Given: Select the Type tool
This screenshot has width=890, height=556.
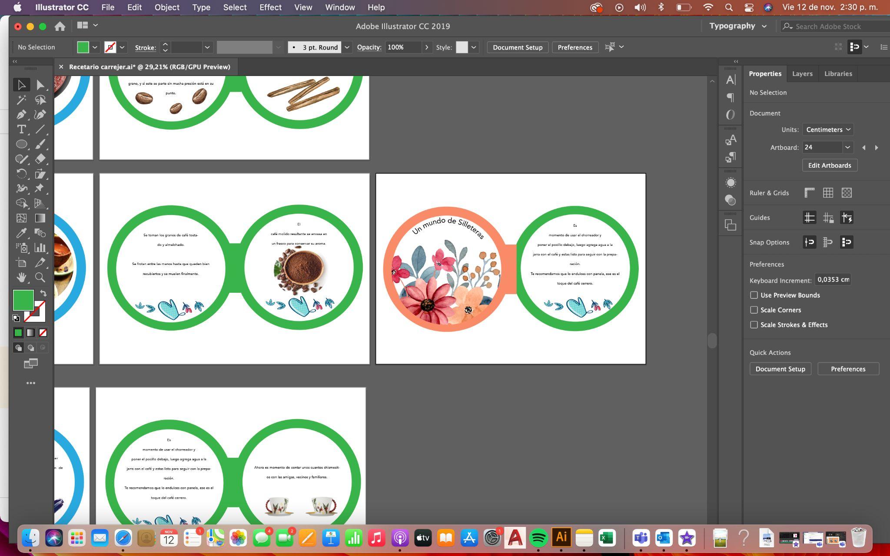Looking at the screenshot, I should pyautogui.click(x=21, y=129).
